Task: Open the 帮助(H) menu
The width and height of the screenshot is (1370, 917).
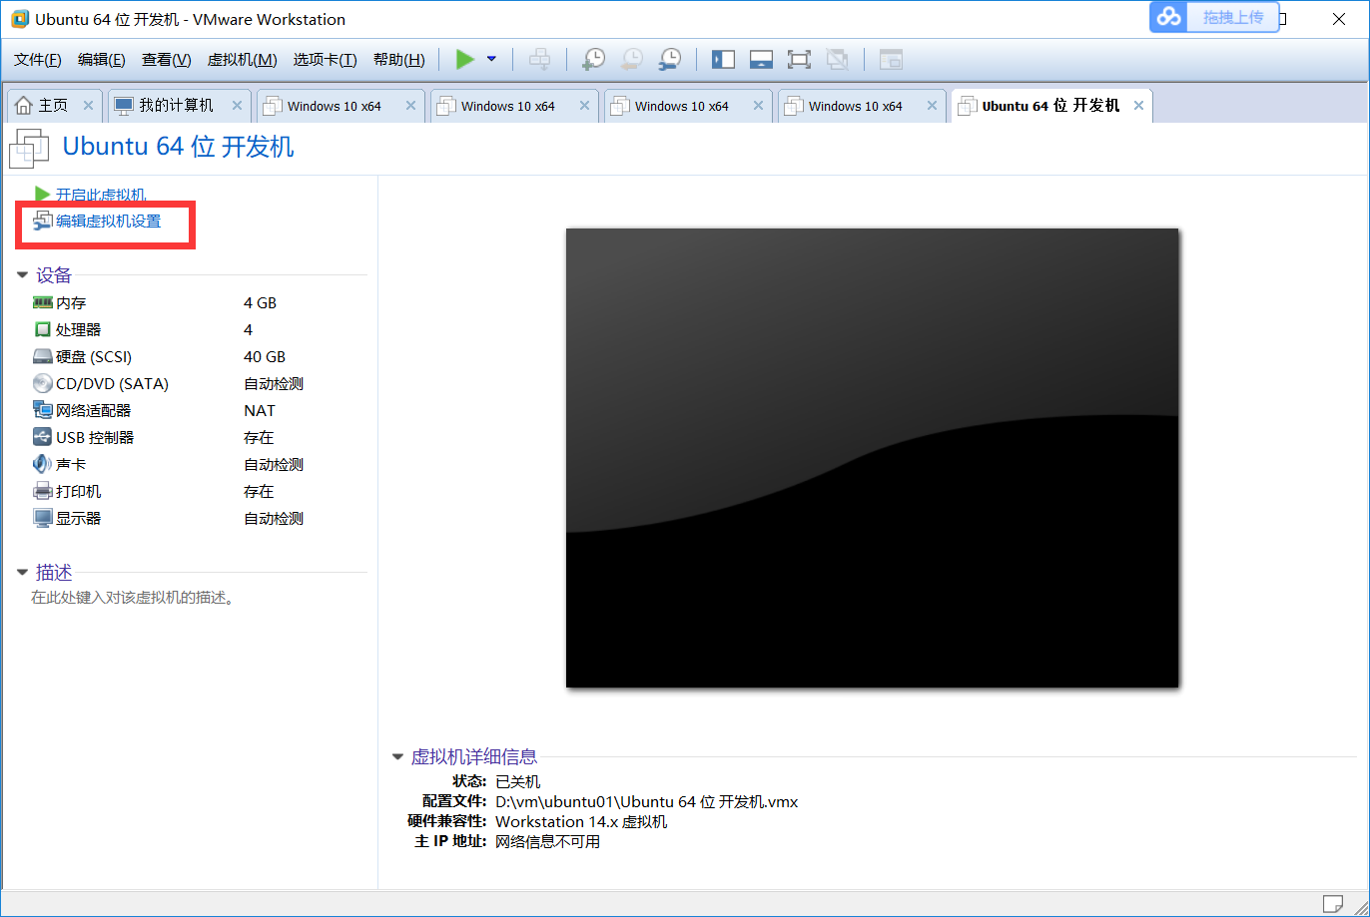Action: 398,60
